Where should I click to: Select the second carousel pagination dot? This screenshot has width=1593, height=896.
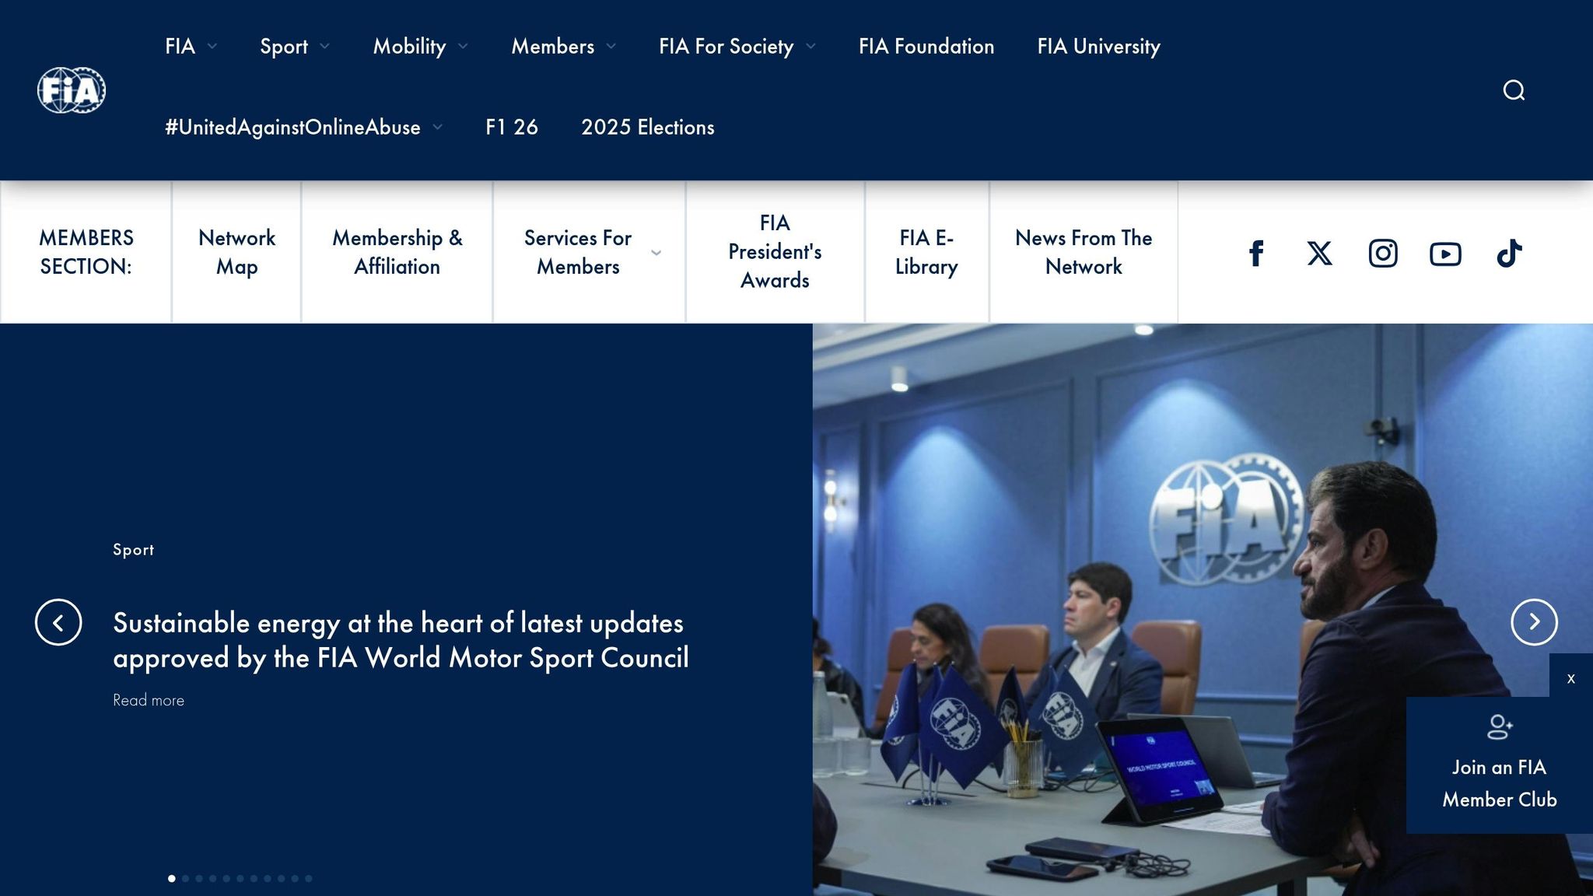click(x=185, y=878)
